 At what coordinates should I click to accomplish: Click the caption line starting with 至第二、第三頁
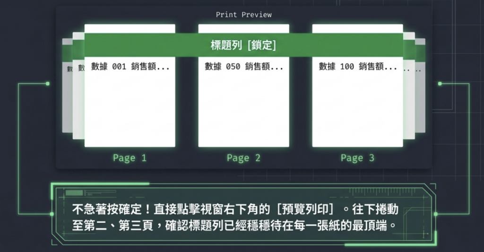pyautogui.click(x=233, y=226)
